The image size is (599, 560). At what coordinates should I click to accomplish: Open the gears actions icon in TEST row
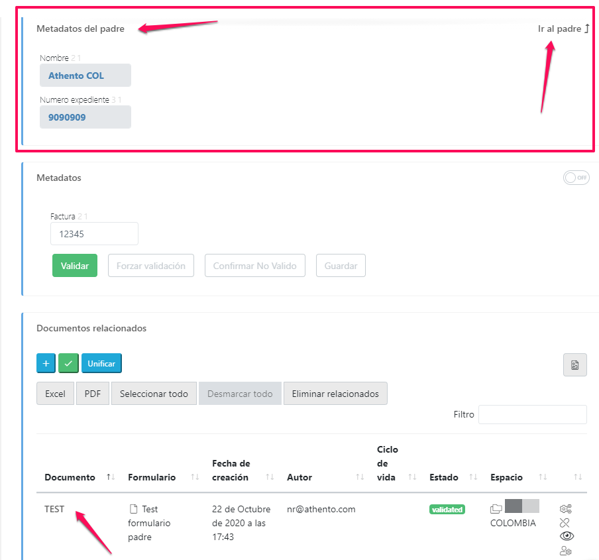[x=565, y=509]
